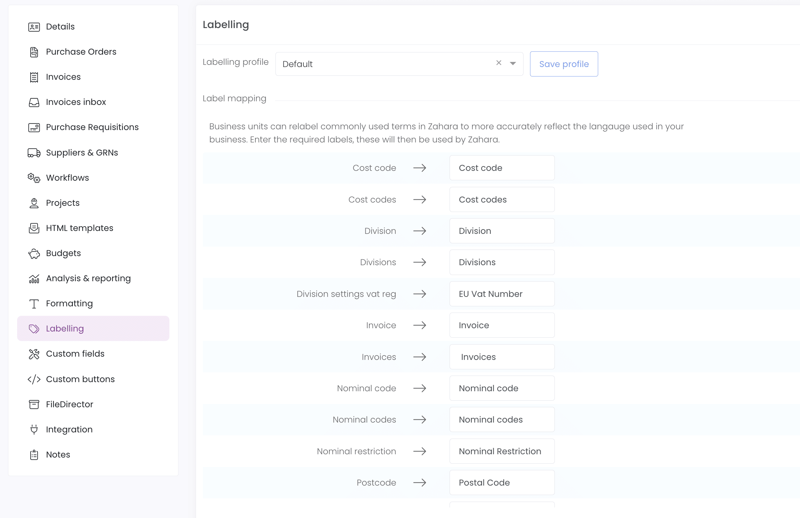The height and width of the screenshot is (518, 800).
Task: Click the Save profile button
Action: (564, 64)
